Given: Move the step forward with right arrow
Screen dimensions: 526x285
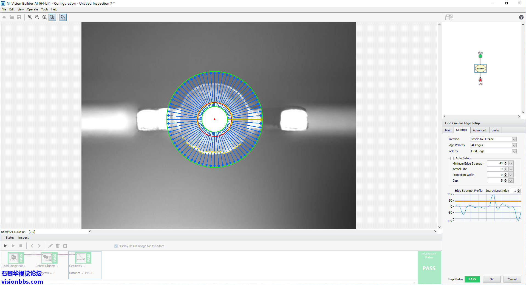Looking at the screenshot, I should (39, 246).
